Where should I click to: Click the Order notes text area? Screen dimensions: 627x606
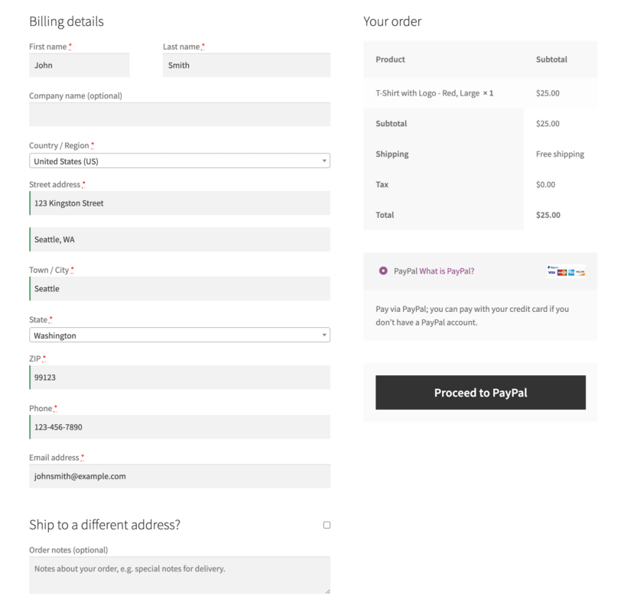pyautogui.click(x=179, y=575)
